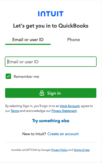
Task: Click the Remember me label text
Action: click(x=26, y=76)
